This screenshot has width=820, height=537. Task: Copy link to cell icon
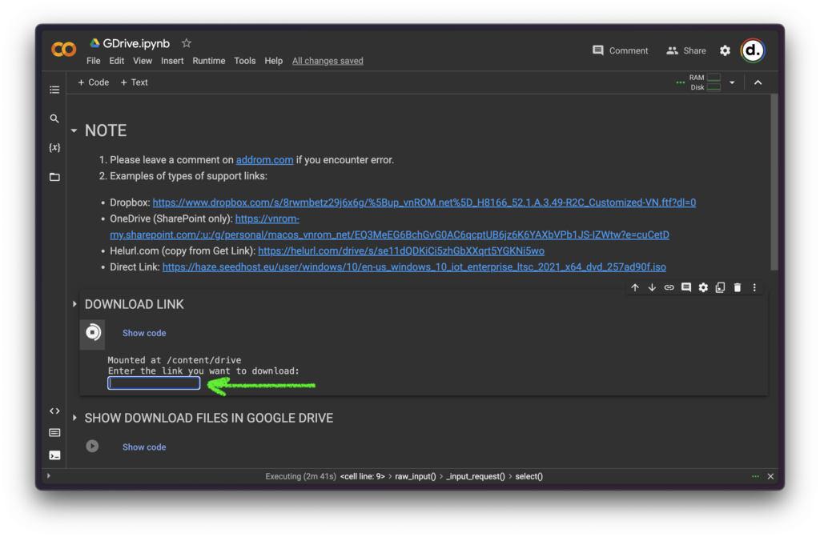[669, 287]
